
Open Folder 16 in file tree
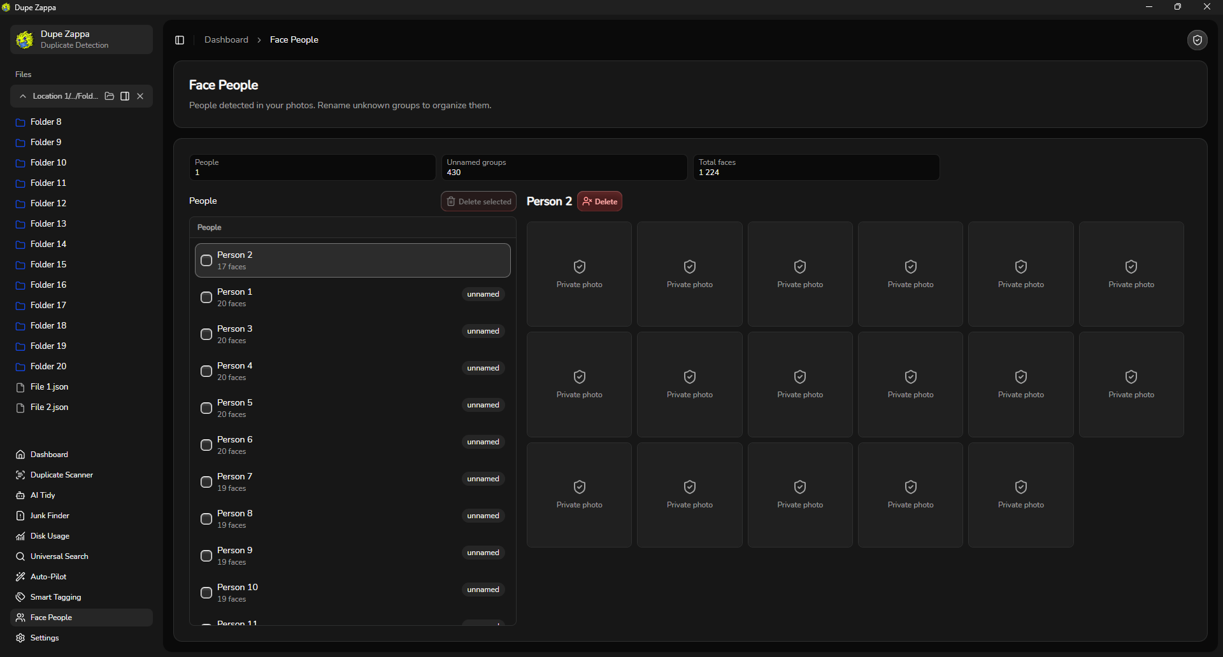click(82, 285)
